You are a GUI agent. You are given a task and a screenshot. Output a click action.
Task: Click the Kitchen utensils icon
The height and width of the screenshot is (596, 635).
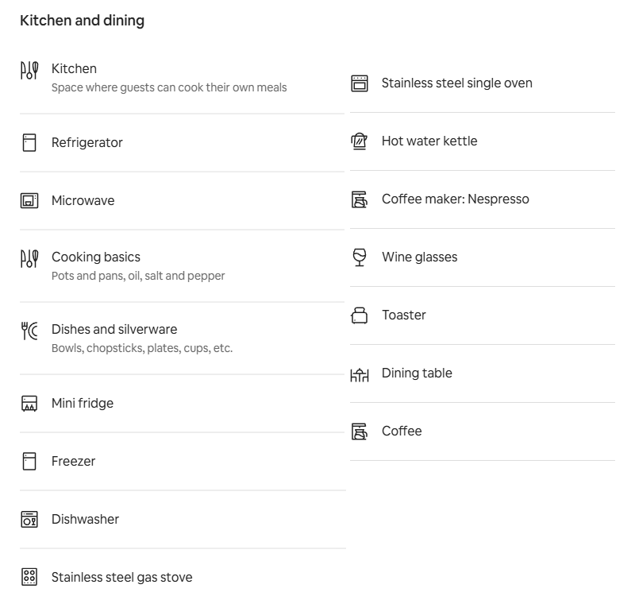coord(29,70)
